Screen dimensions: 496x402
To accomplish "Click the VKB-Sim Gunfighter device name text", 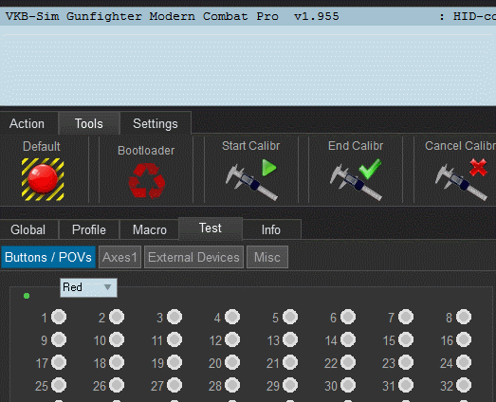I will (172, 16).
